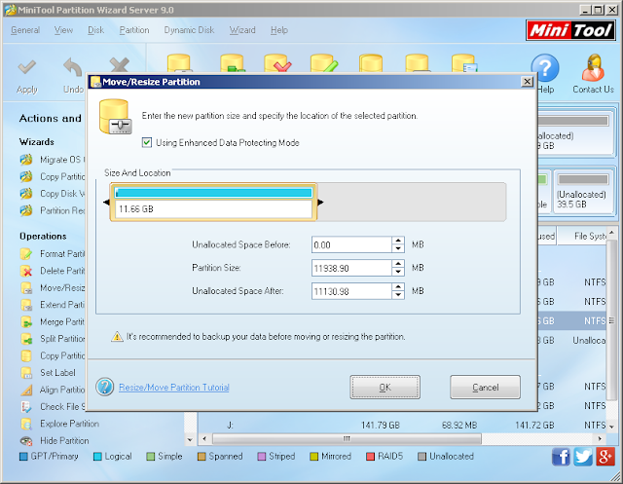623x484 pixels.
Task: Open the Dynamic Disk menu
Action: (189, 30)
